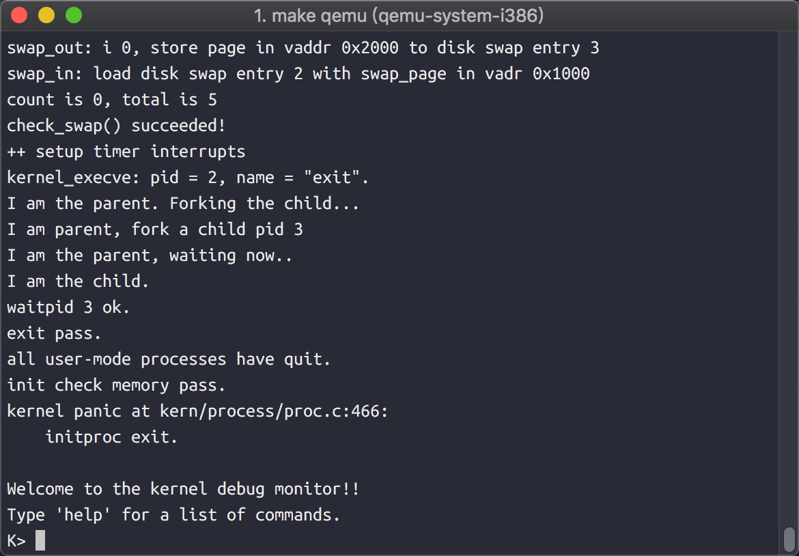Click the "exit pass." output line
The image size is (799, 556).
54,333
